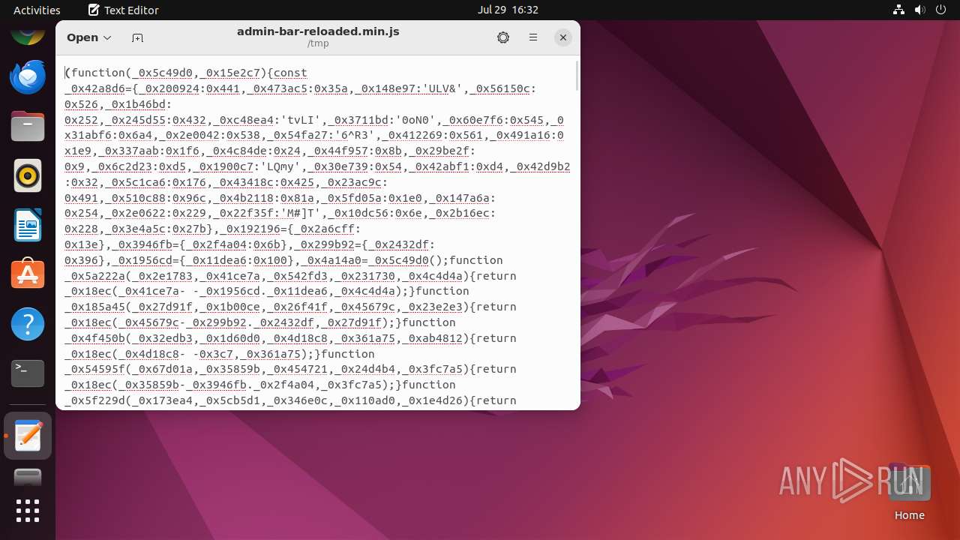Image resolution: width=960 pixels, height=540 pixels.
Task: Create a new document tab
Action: pos(137,37)
